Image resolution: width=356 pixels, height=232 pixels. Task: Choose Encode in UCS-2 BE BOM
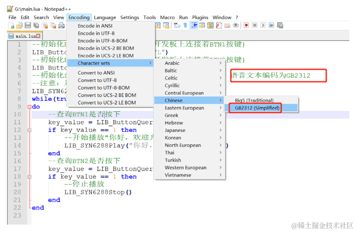[110, 48]
